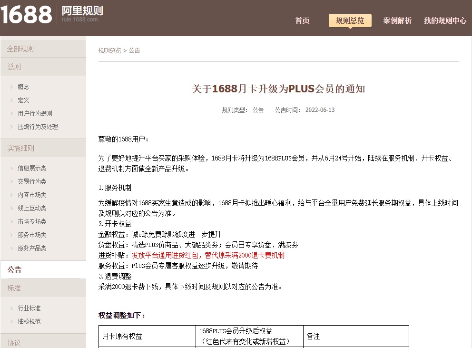Click the line 采满2000退卡费下线
This screenshot has height=348, width=472.
tap(190, 287)
